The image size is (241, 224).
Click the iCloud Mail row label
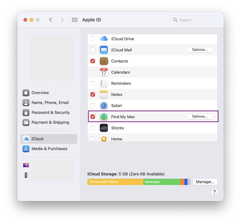pyautogui.click(x=121, y=50)
